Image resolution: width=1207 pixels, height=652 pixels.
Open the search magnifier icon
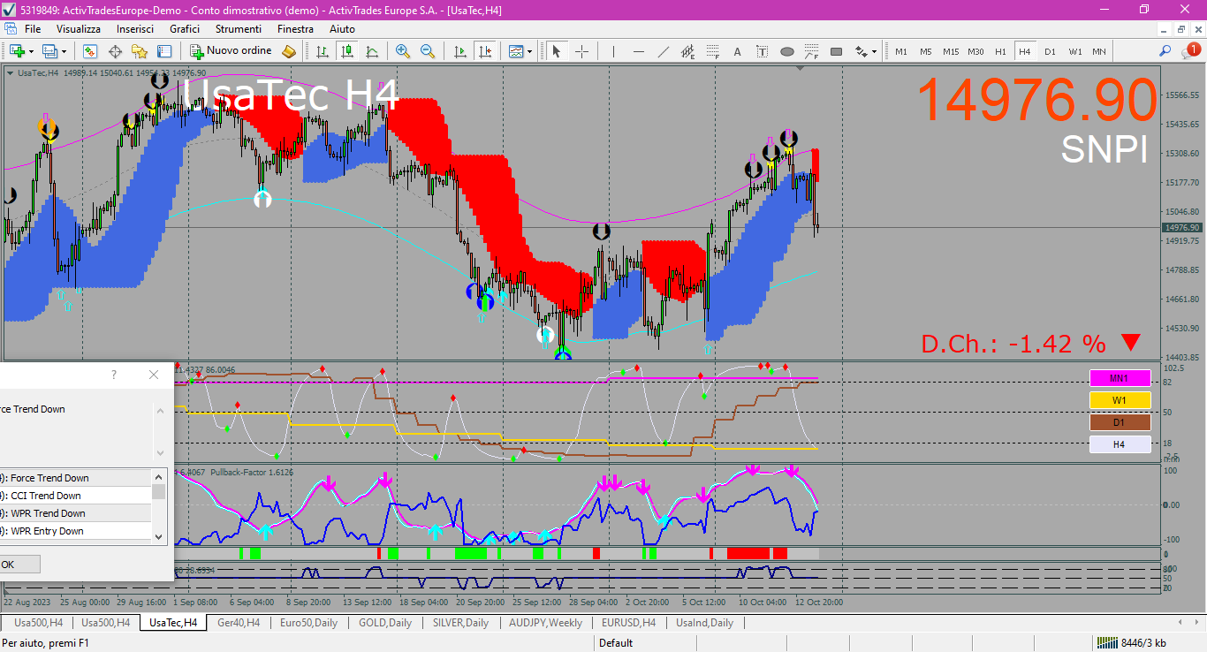point(1165,51)
